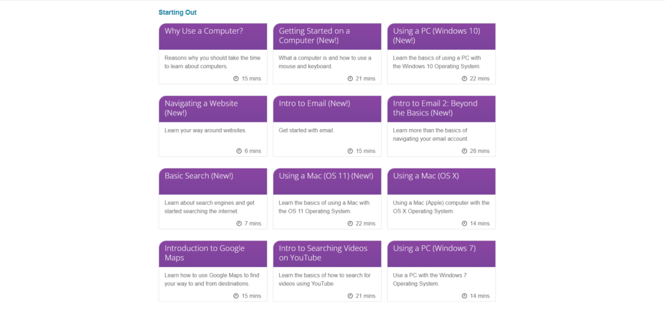Open Intro to Email 2: Beyond the Basics
The height and width of the screenshot is (315, 665).
435,108
